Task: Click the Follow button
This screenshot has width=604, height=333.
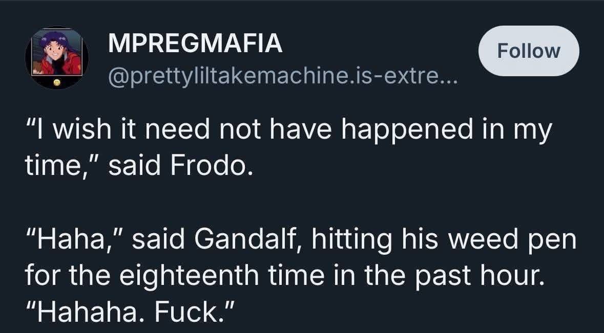Action: 529,51
